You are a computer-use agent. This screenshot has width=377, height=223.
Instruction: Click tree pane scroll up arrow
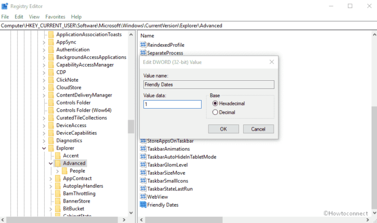point(131,35)
